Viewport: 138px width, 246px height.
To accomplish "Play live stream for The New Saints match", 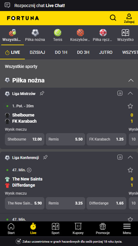I will (x=29, y=170).
